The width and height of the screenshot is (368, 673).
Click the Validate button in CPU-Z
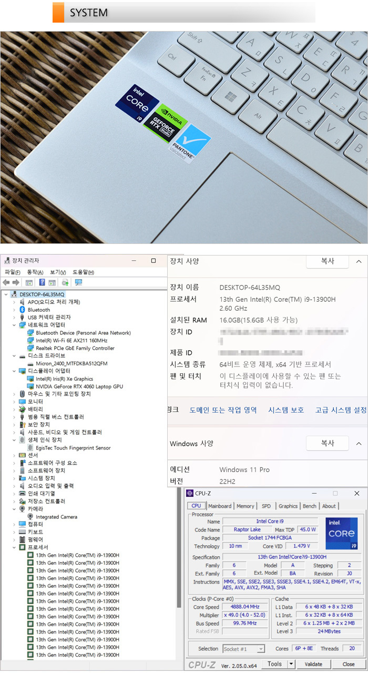[x=313, y=664]
